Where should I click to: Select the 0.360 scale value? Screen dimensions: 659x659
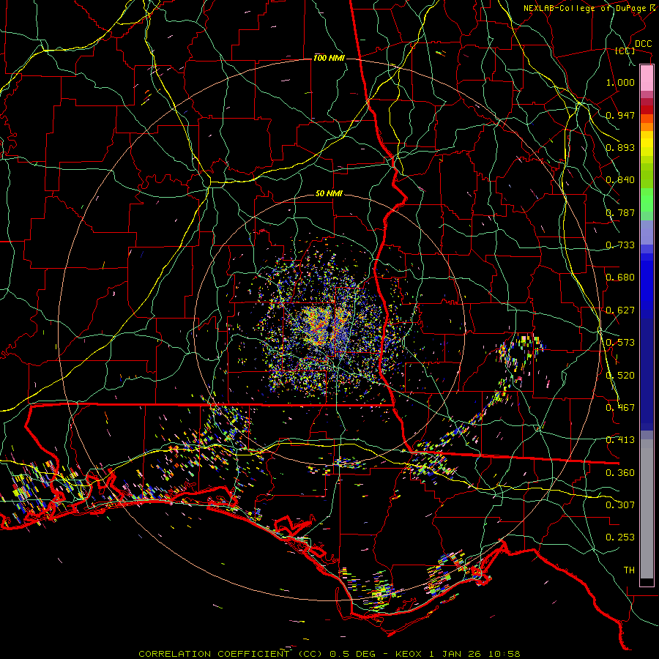[x=620, y=473]
